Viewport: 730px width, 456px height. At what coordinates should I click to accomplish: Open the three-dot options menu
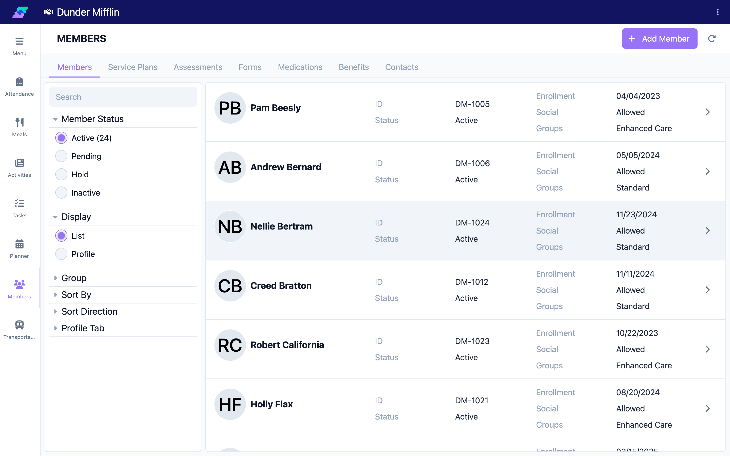[x=718, y=12]
